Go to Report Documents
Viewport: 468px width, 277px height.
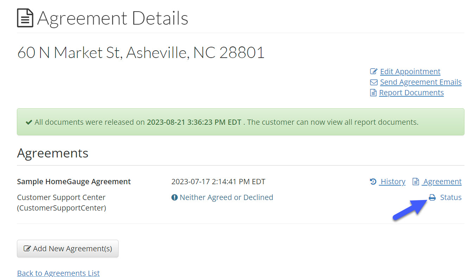411,93
